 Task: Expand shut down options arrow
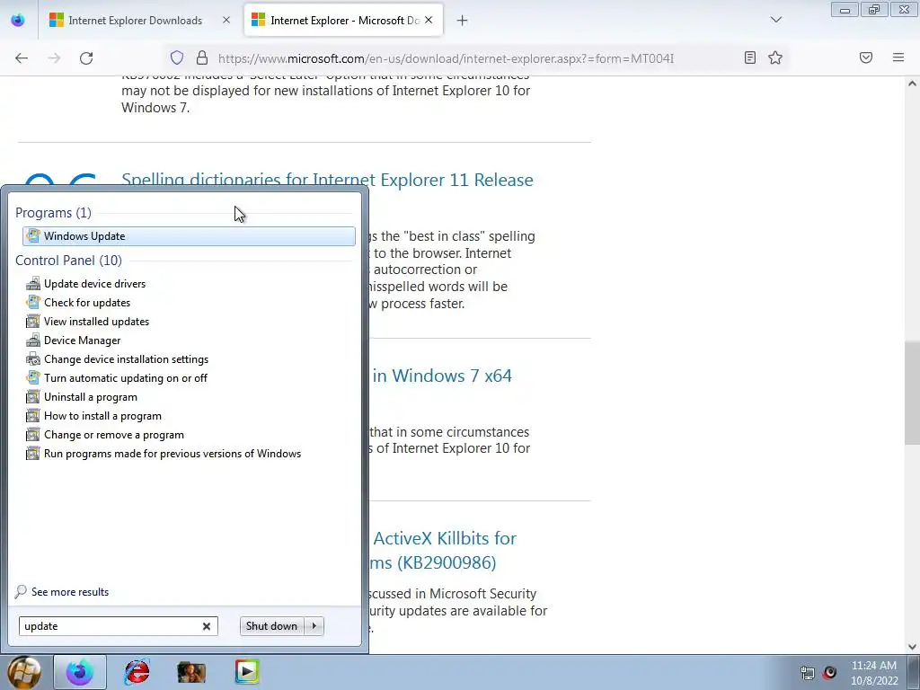[x=314, y=626]
